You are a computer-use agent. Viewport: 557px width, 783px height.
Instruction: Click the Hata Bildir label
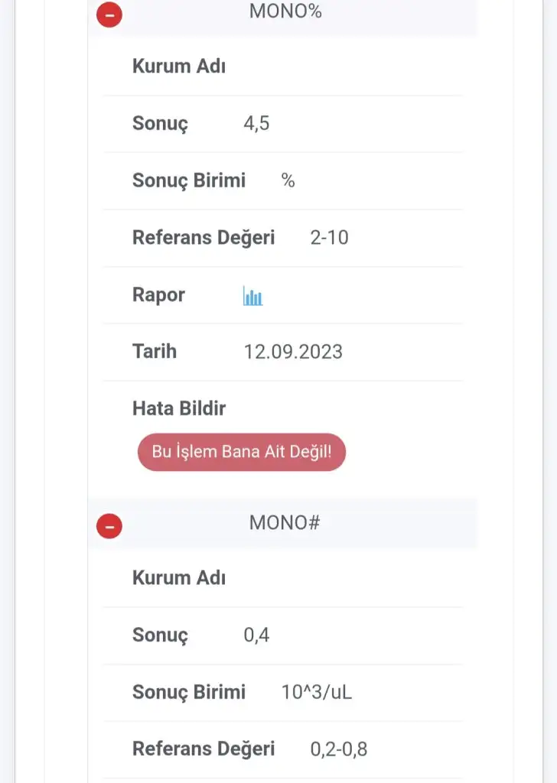coord(179,408)
